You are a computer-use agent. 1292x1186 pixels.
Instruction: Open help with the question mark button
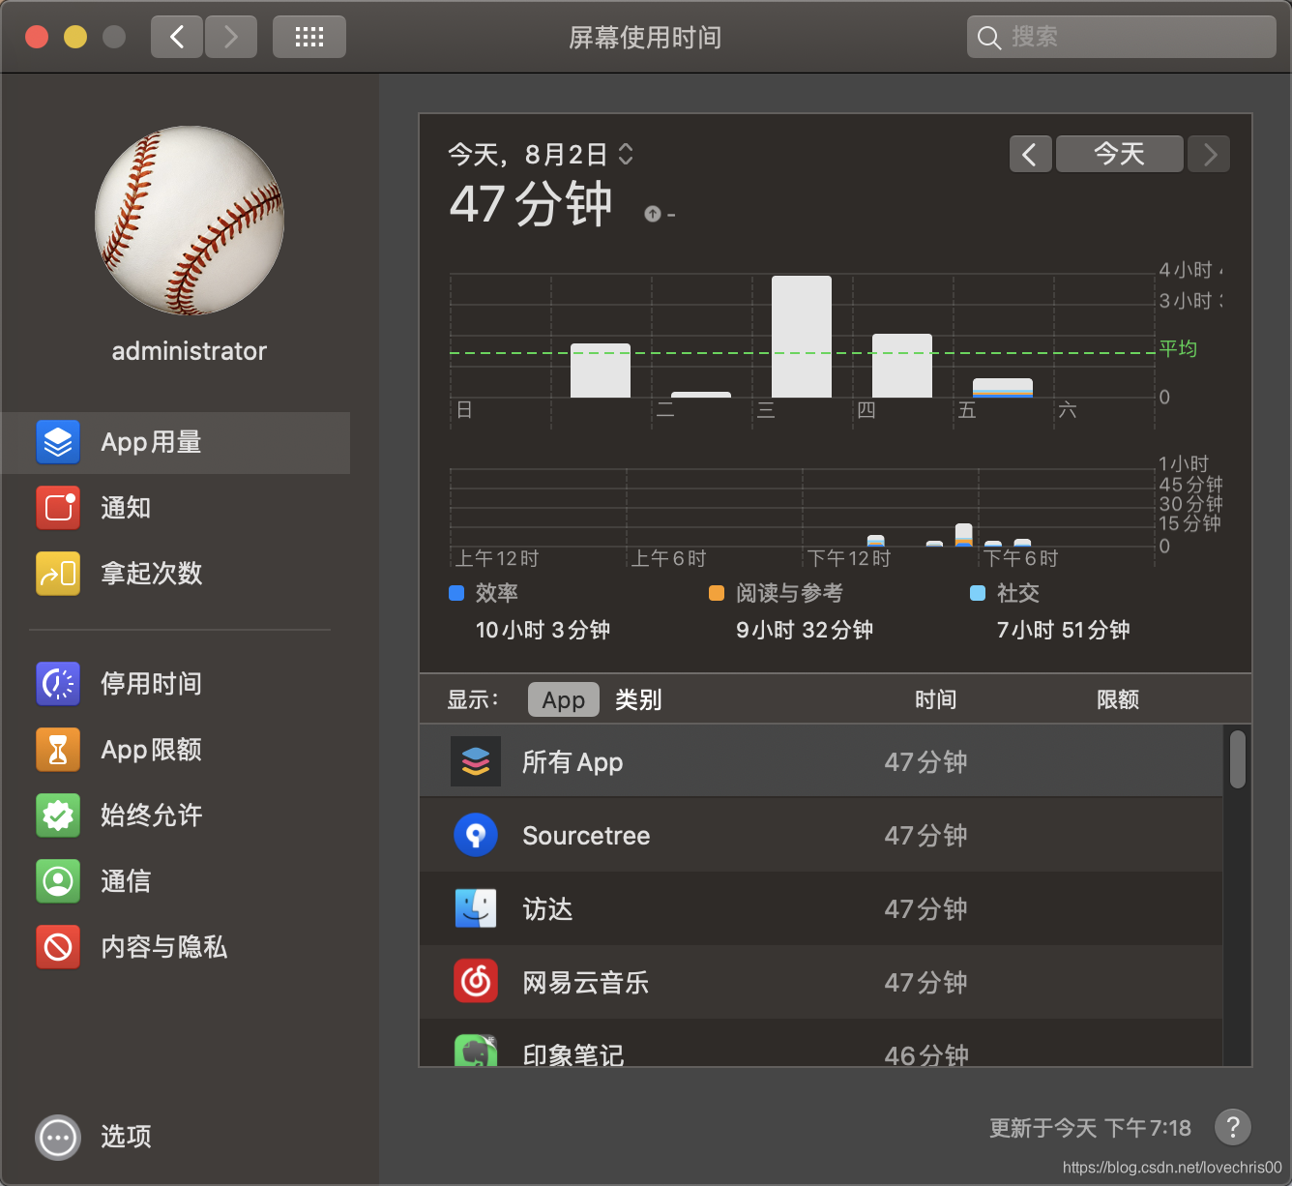(1233, 1127)
